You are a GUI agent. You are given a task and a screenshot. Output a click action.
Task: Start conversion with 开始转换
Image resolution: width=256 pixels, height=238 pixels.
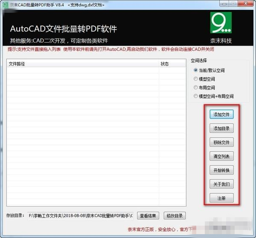[221, 170]
